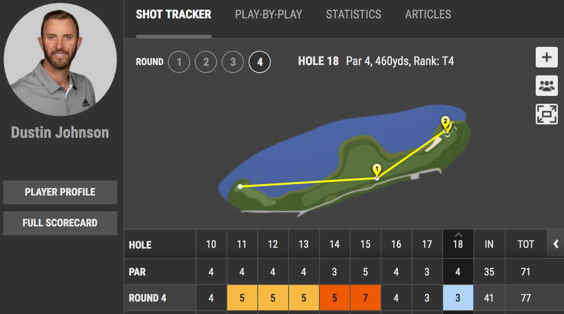Viewport: 564px width, 314px height.
Task: Click the tee shot starting dot
Action: pos(240,186)
